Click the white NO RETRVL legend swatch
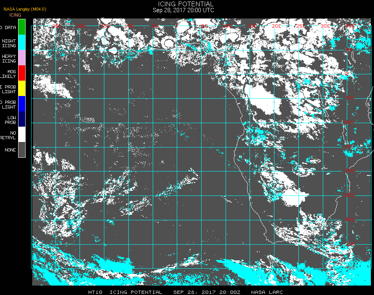Screen dimensions: 374x295 22,135
